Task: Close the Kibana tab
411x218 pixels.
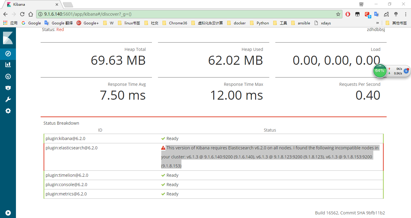Action: 57,5
